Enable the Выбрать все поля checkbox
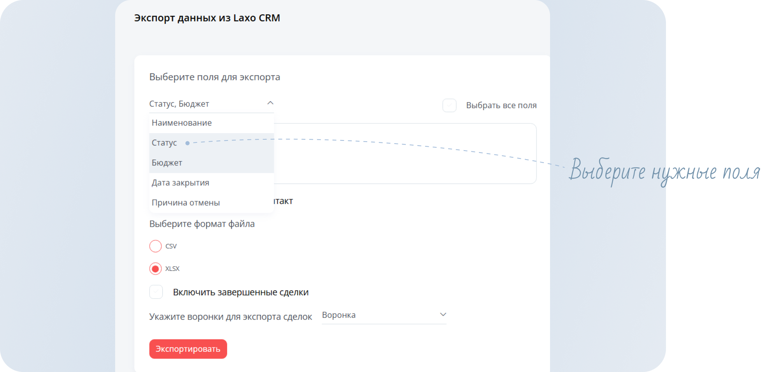 click(x=449, y=105)
